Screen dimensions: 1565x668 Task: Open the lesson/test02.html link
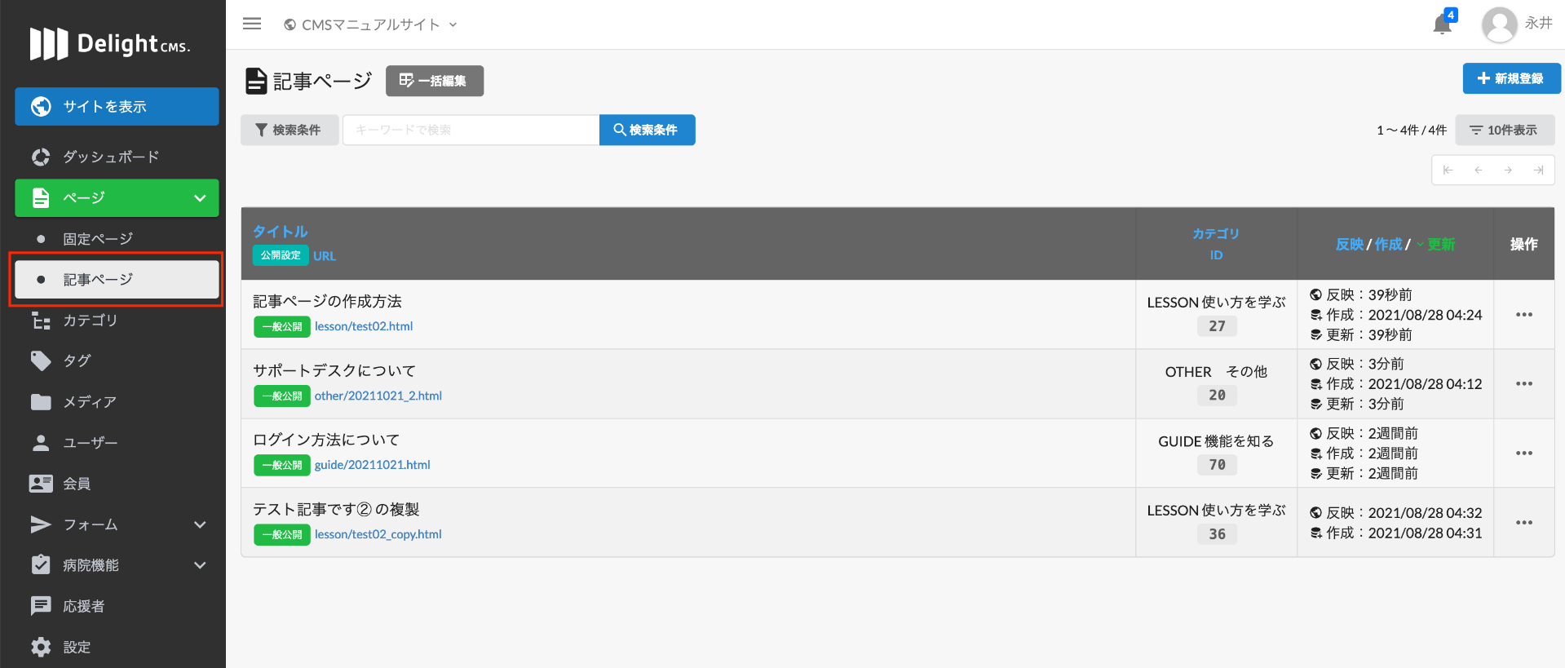[364, 326]
